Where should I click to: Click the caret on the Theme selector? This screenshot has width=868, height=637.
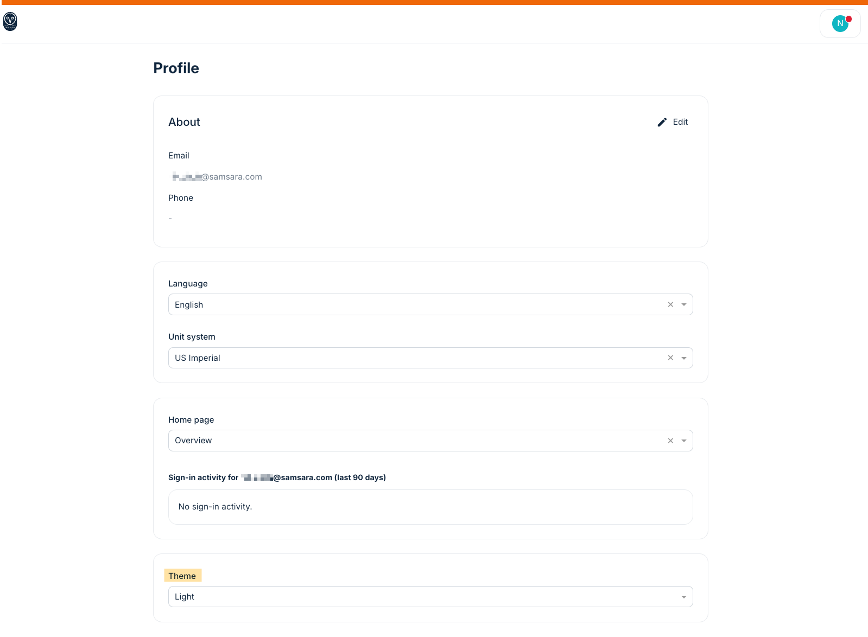click(x=683, y=596)
